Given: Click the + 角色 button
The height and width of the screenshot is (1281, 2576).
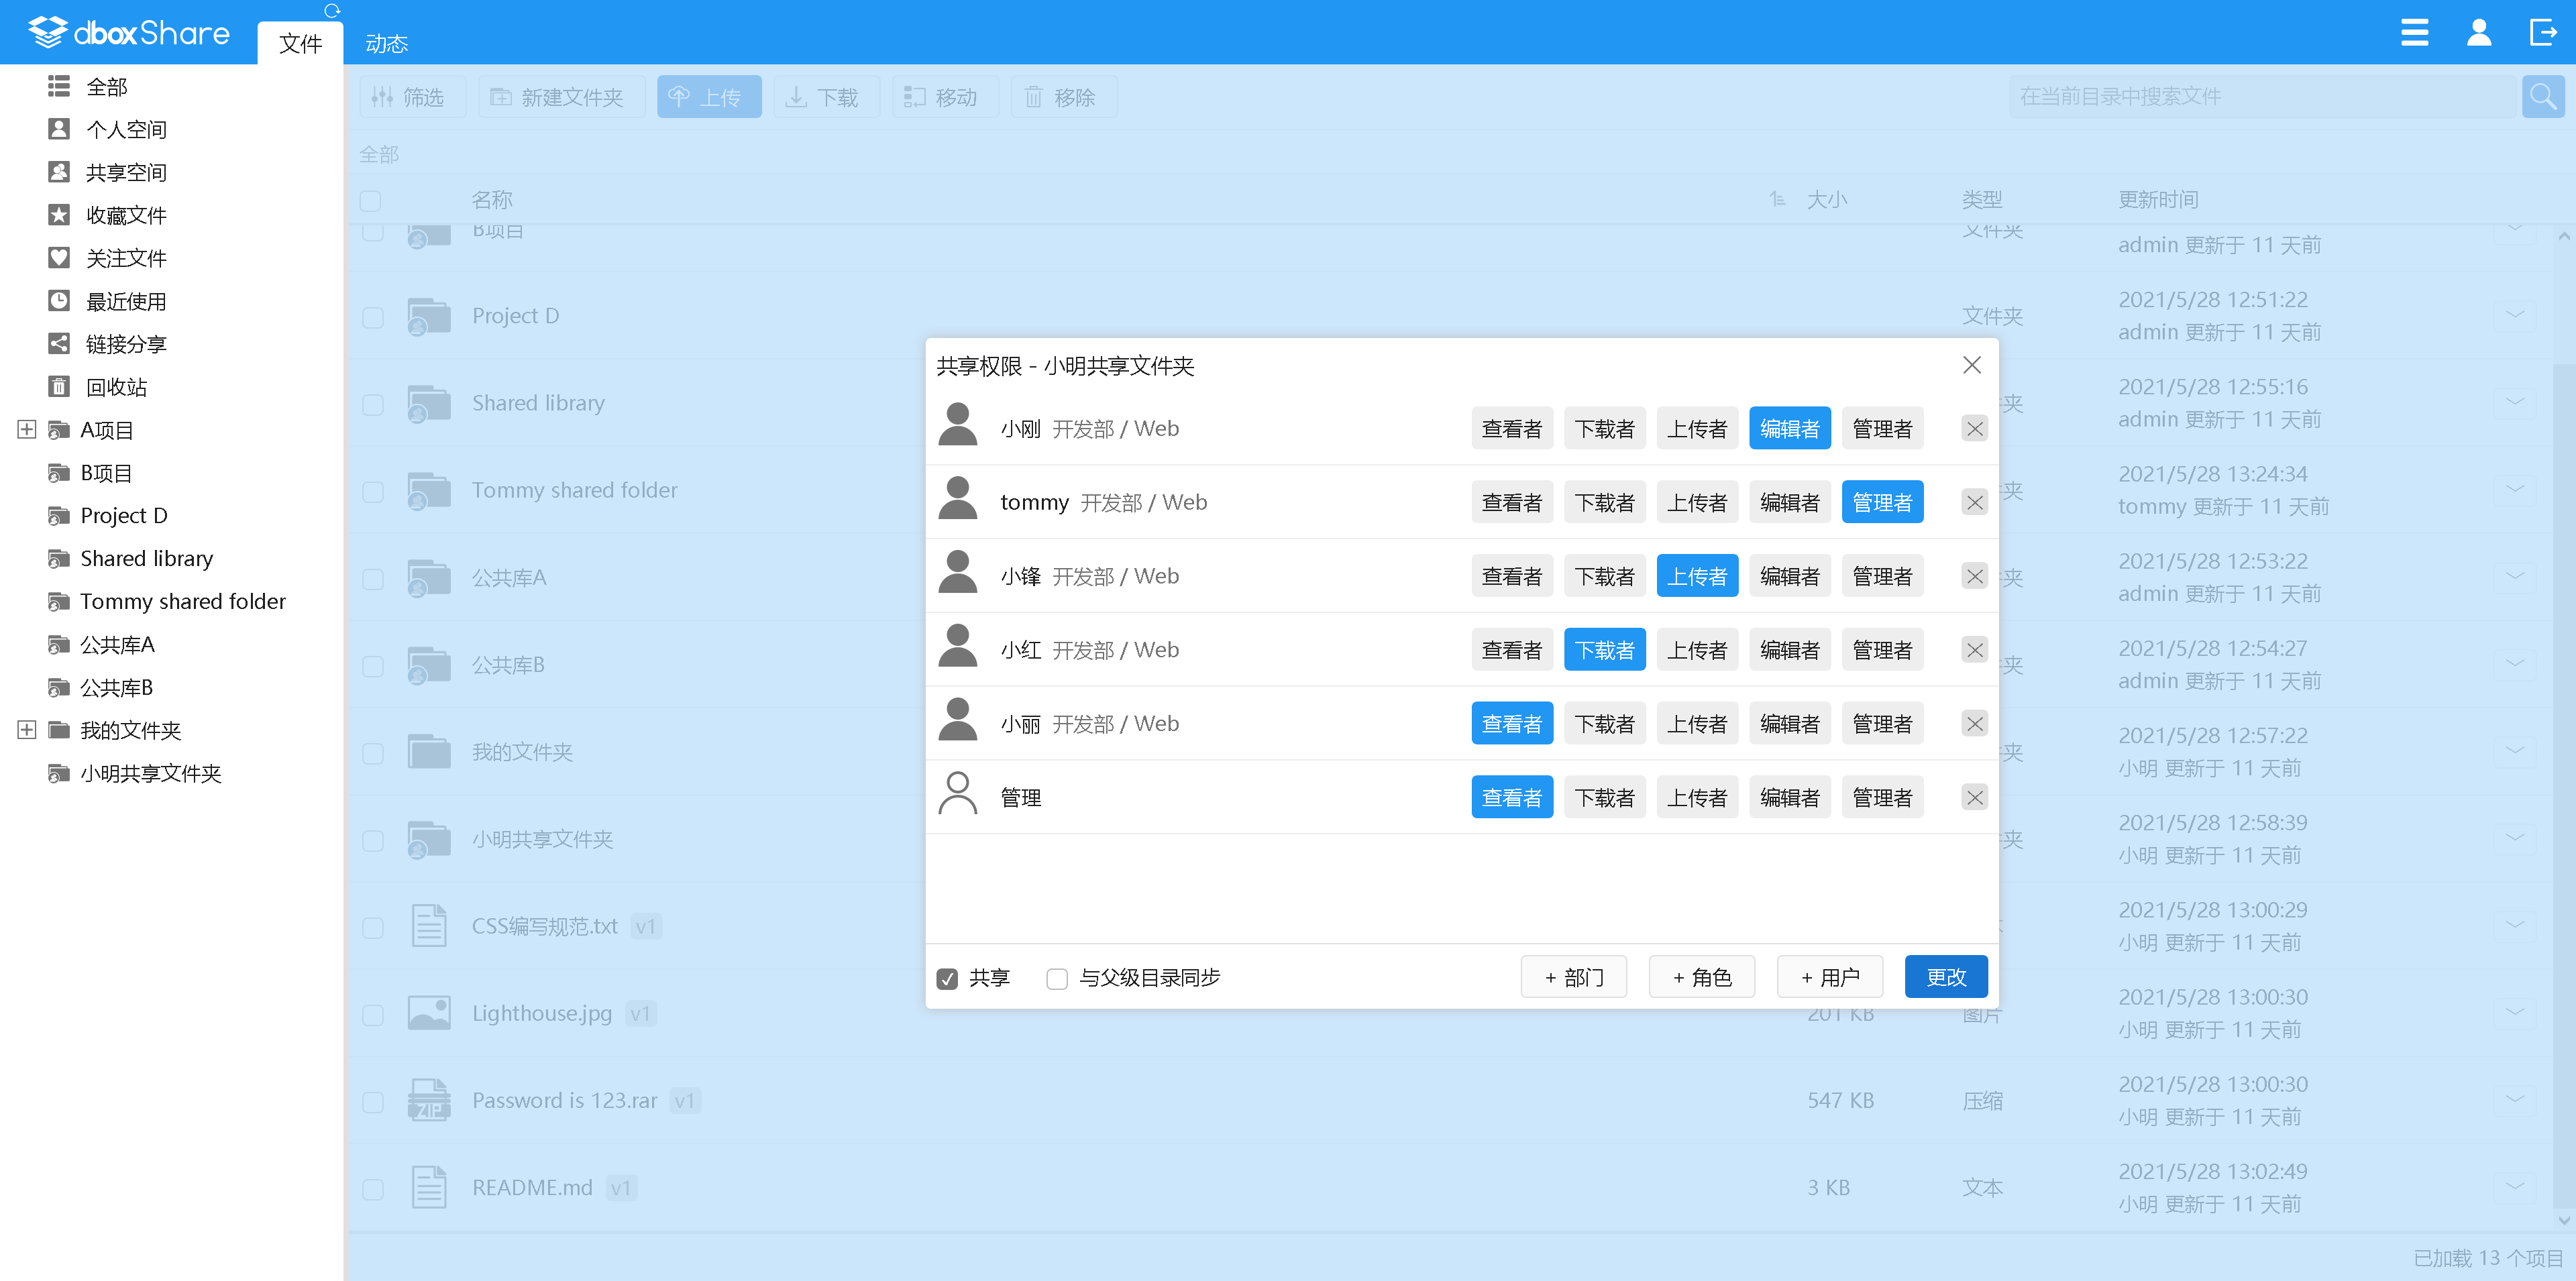Looking at the screenshot, I should coord(1701,977).
